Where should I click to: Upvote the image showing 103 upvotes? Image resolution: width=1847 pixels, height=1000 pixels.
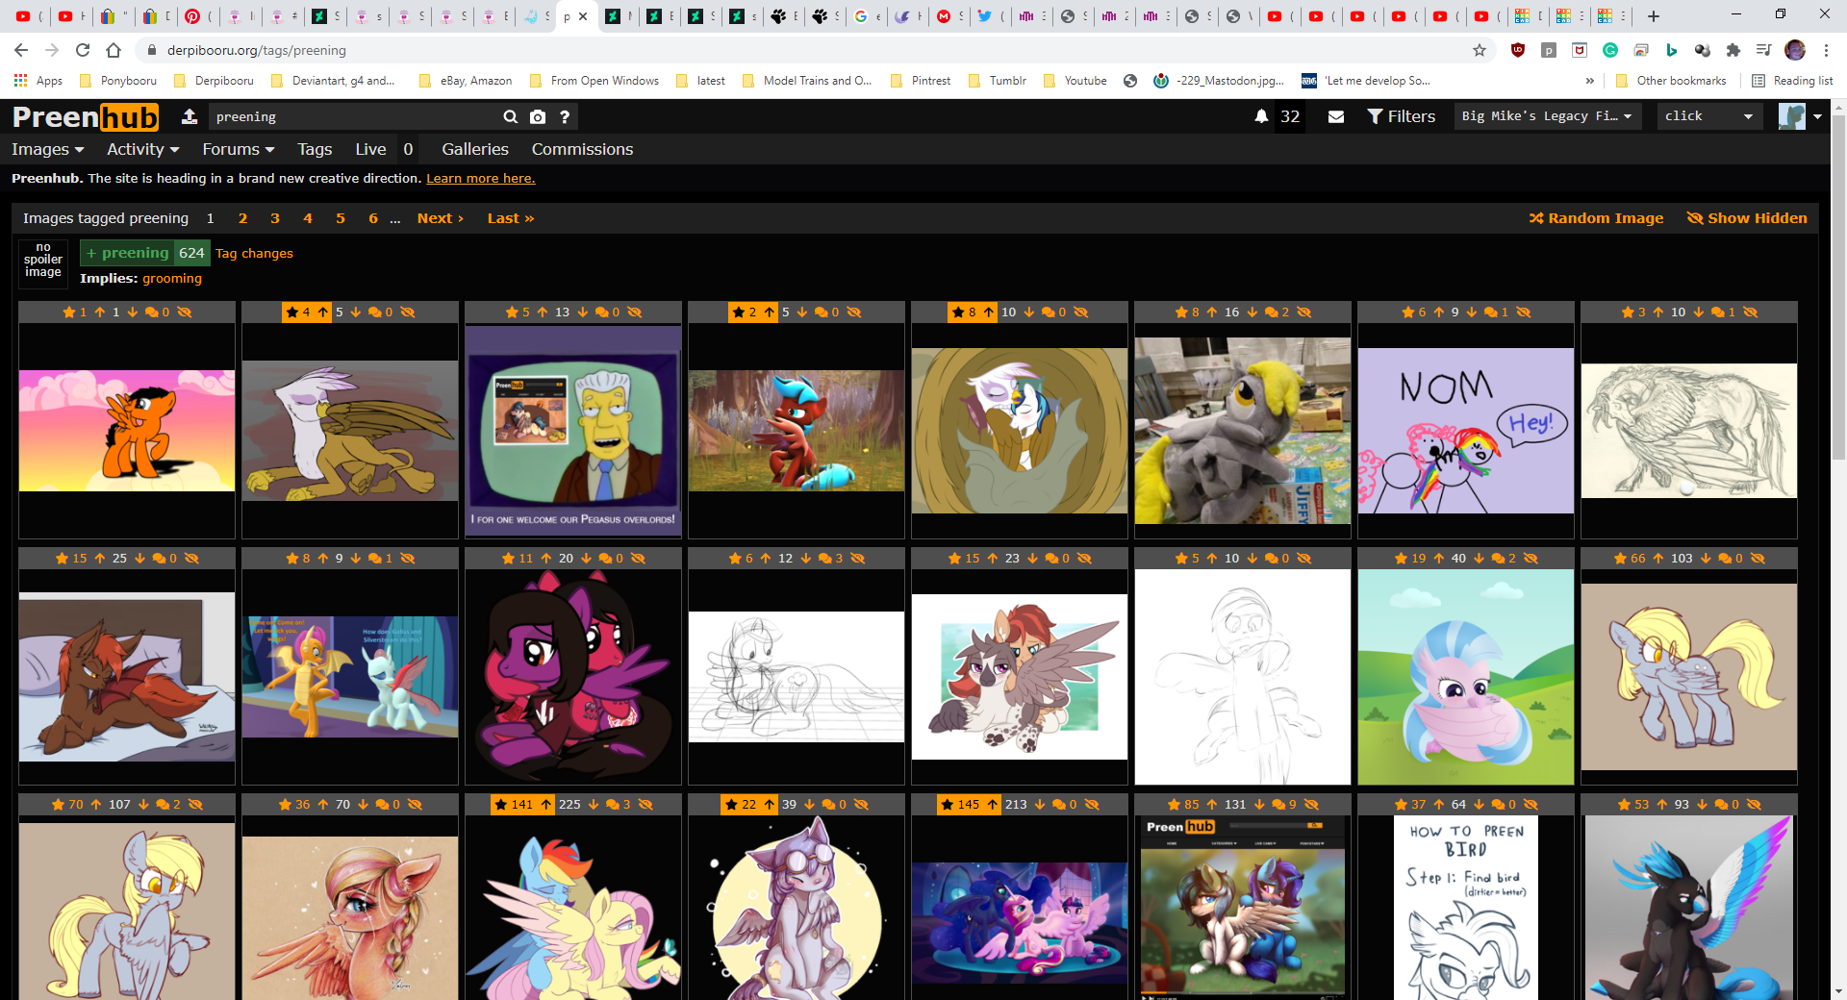click(1658, 559)
